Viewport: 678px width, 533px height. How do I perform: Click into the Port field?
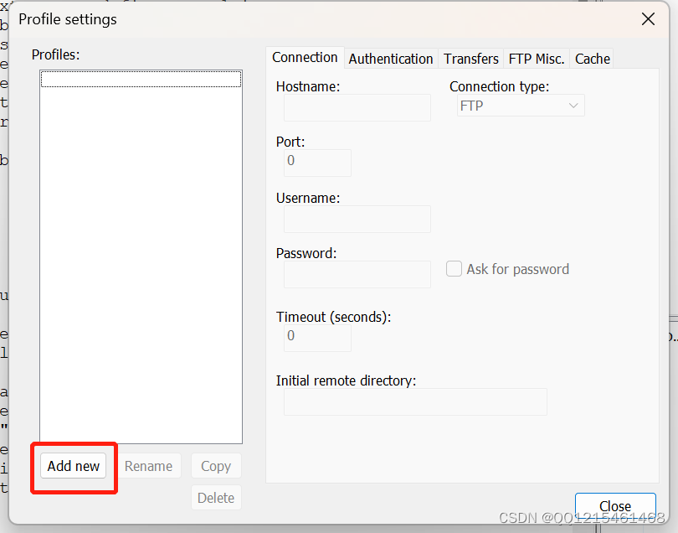317,163
